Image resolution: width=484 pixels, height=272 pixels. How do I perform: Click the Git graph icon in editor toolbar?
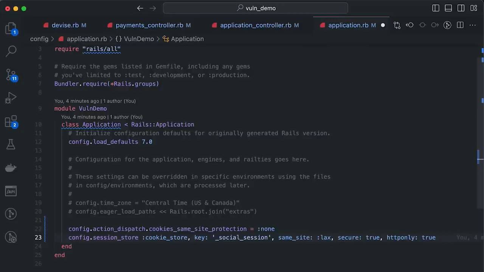coord(447,25)
